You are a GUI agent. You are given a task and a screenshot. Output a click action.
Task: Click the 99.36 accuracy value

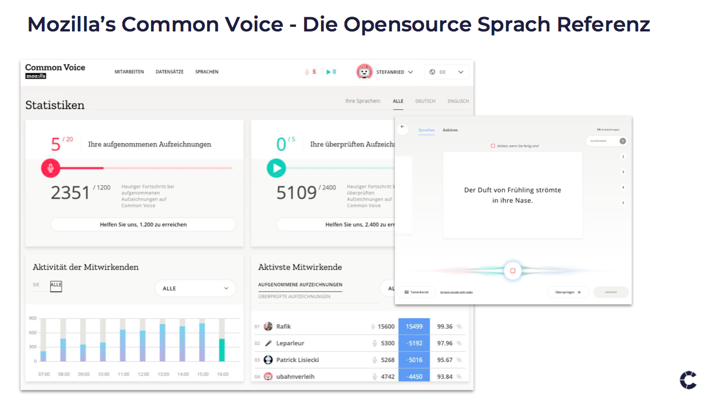[445, 327]
